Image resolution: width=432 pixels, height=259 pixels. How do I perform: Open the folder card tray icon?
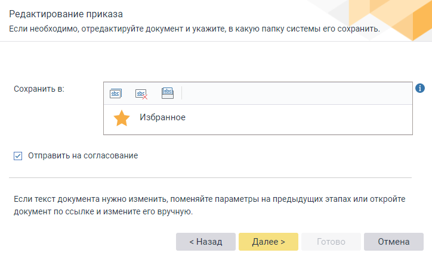(168, 93)
